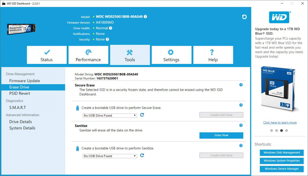Click the WD logo in sidebar
Screen dimensions: 308x176
[279, 17]
